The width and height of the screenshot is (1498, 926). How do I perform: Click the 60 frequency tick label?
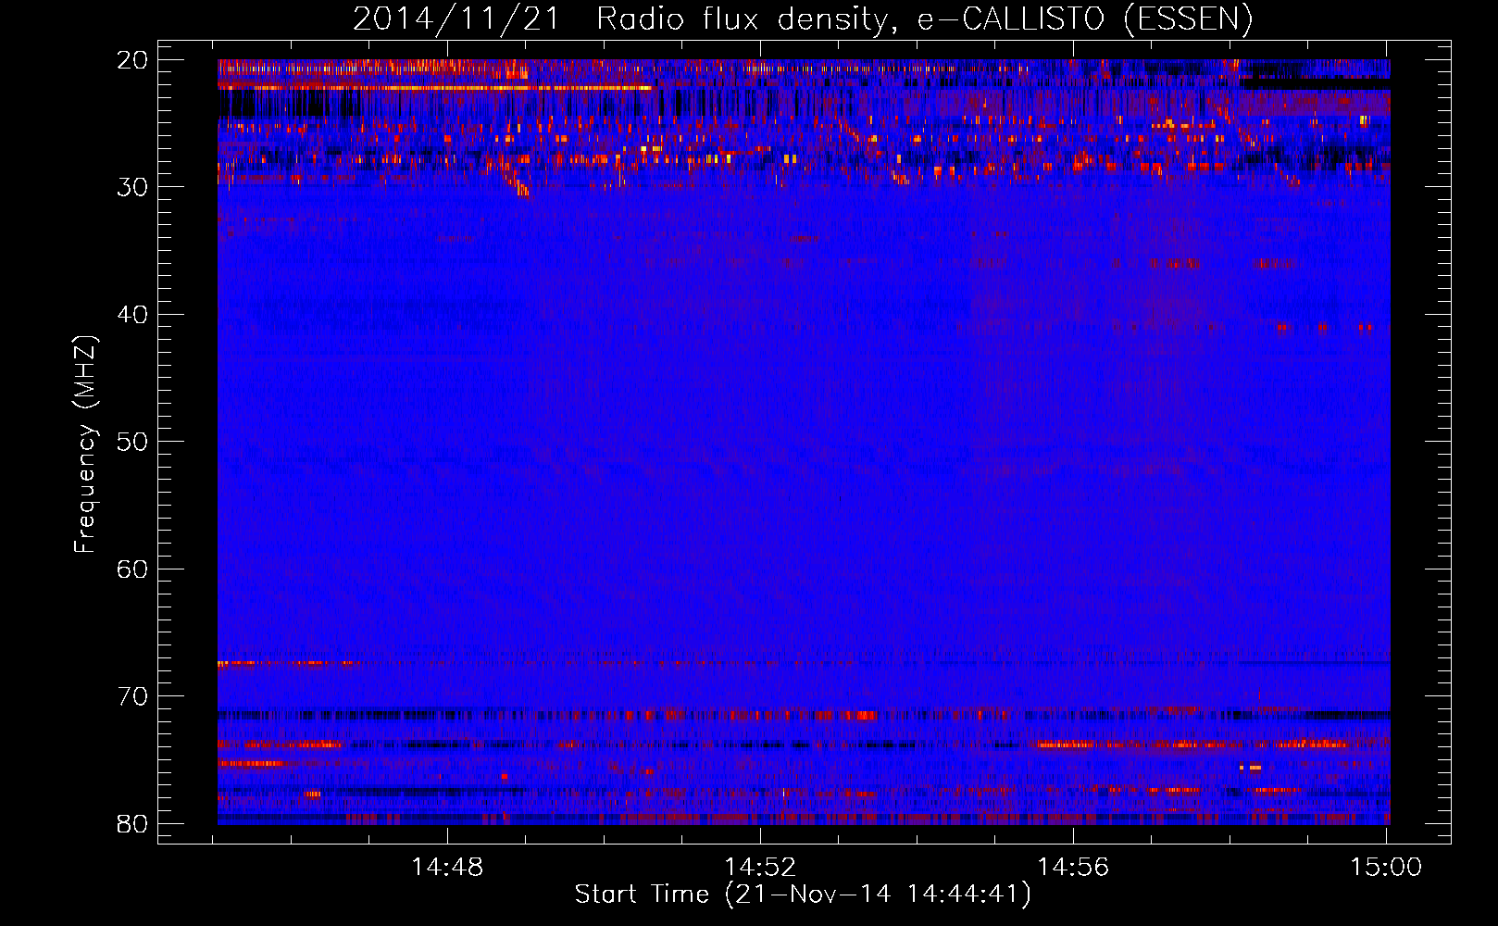coord(132,569)
